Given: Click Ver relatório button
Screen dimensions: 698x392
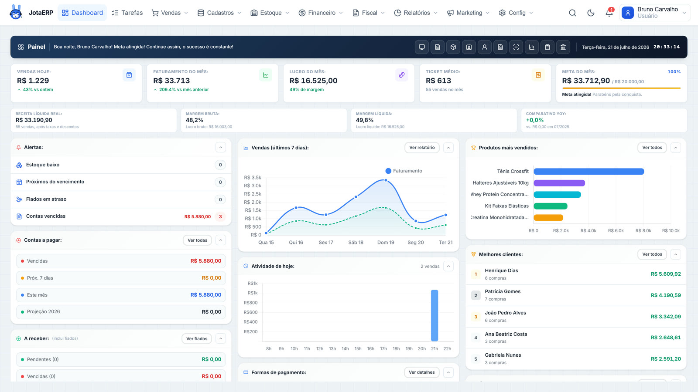Looking at the screenshot, I should coord(422,148).
